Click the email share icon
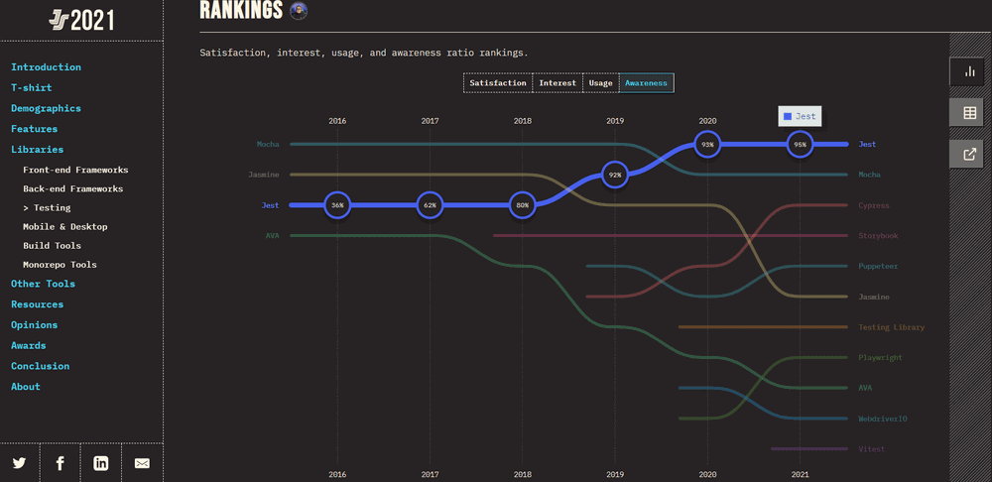992x482 pixels. coord(142,462)
